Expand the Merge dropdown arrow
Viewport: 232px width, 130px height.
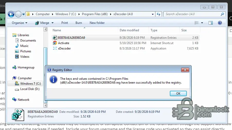[x=52, y=23]
